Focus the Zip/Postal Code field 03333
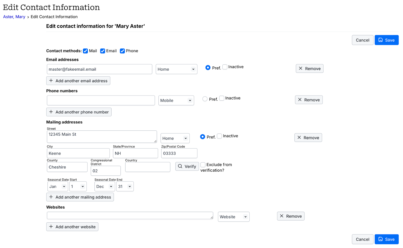Screen dimensions: 403x248 [x=179, y=153]
